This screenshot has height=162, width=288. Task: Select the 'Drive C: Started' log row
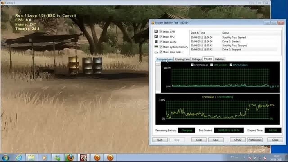234,41
